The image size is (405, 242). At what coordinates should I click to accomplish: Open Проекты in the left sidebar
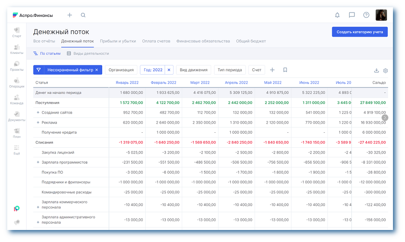tap(17, 66)
